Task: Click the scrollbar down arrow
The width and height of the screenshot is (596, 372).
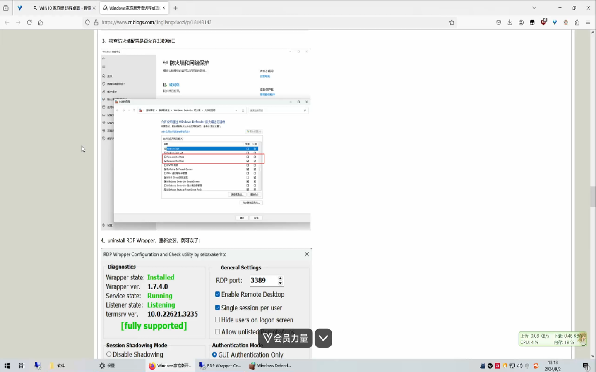Action: pos(593,356)
